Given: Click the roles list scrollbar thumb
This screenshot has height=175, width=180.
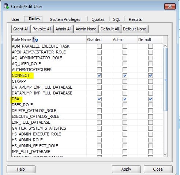Looking at the screenshot, I should point(165,79).
